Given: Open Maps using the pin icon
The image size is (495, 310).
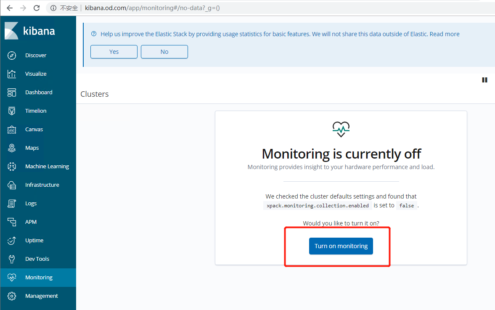Looking at the screenshot, I should 12,148.
